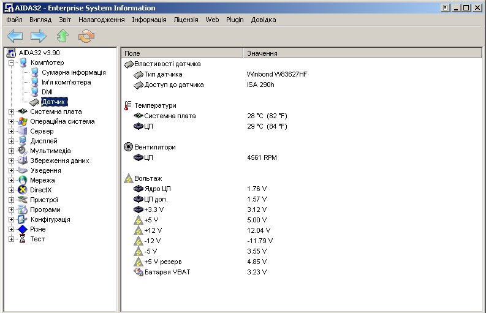Expand the Системна плата node
The image size is (486, 313).
(x=12, y=111)
